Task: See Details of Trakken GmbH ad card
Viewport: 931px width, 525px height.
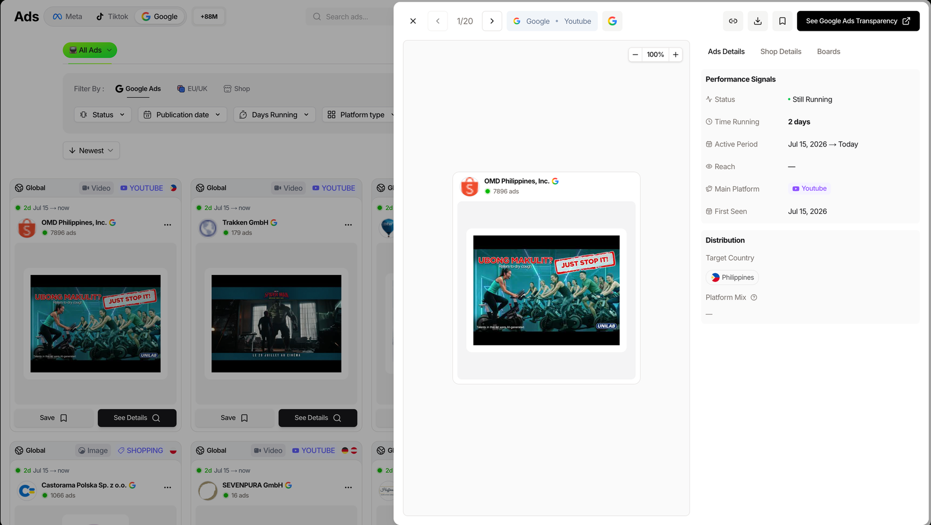Action: pos(318,418)
